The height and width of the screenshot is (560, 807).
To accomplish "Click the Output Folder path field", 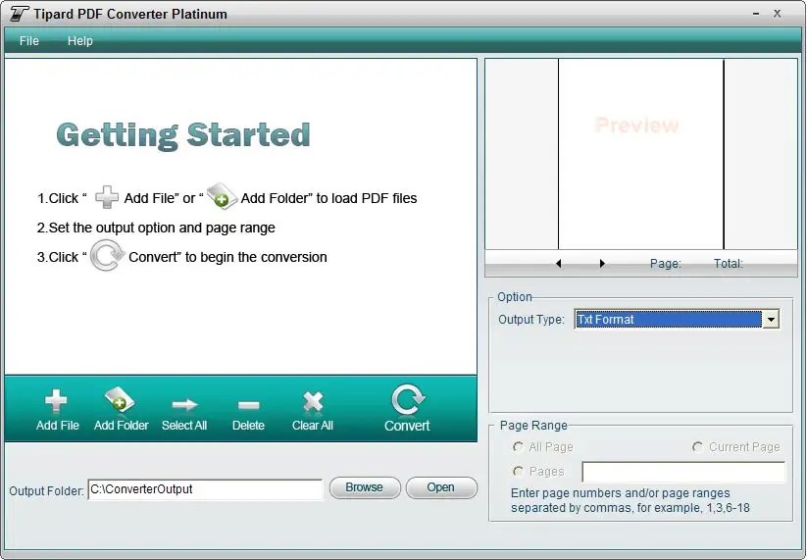I will coord(205,489).
